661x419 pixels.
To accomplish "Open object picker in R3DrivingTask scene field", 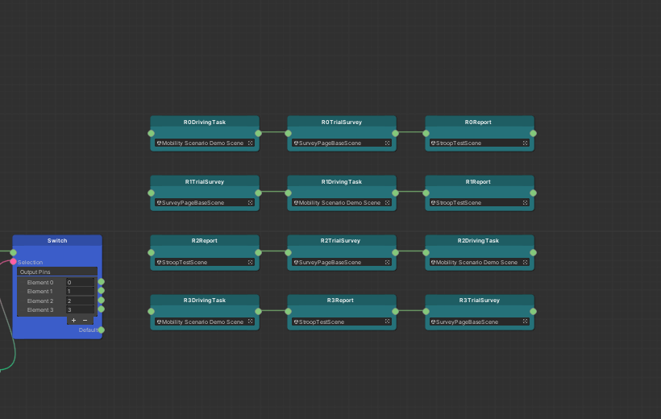I will [x=251, y=322].
